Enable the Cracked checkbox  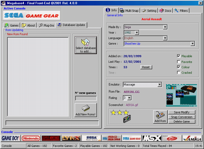pyautogui.click(x=179, y=72)
